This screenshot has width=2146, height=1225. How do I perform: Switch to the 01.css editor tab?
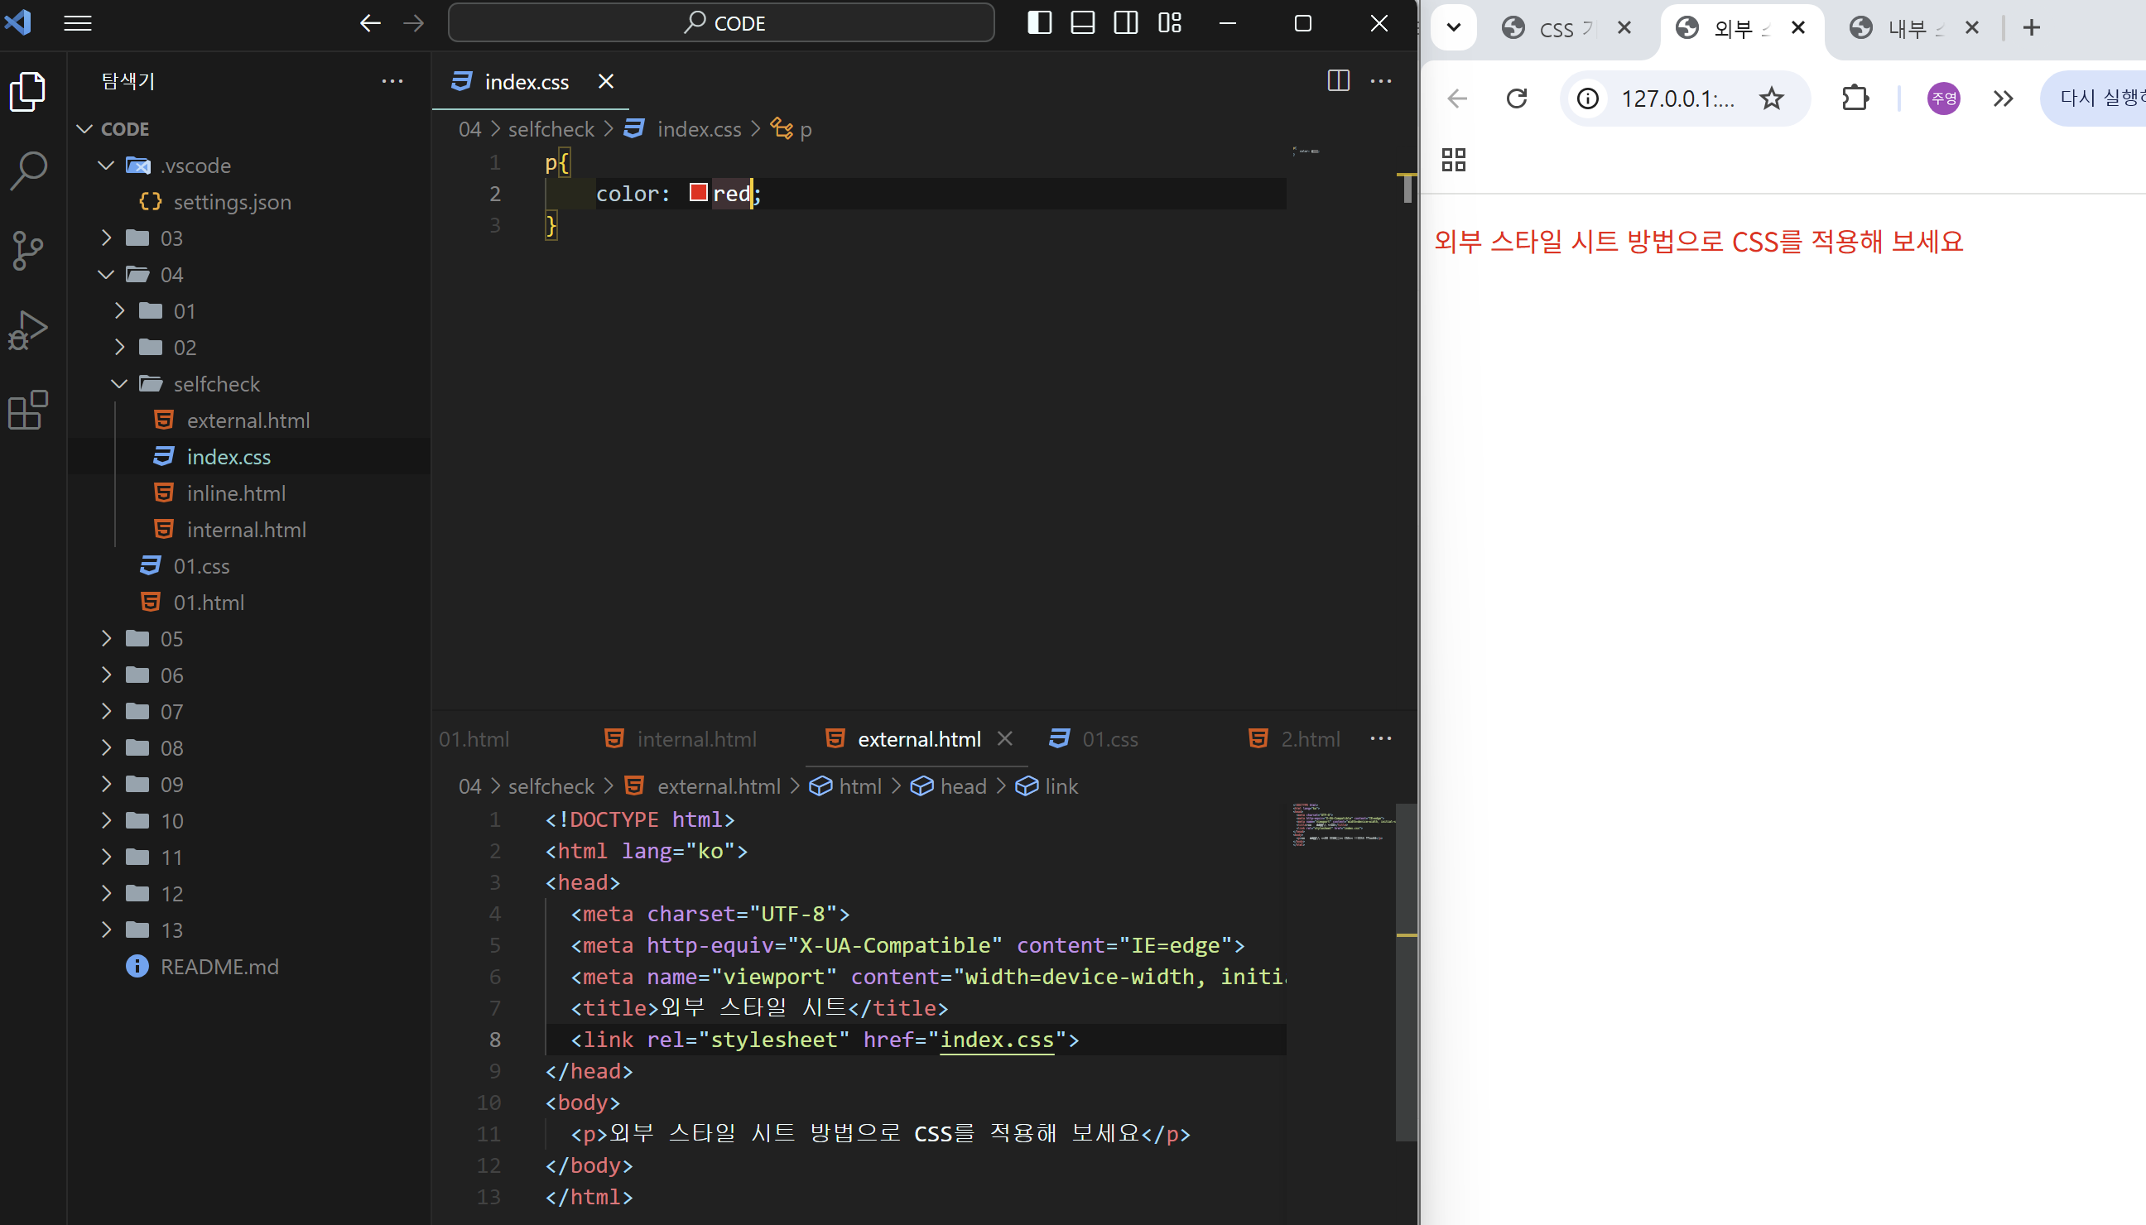[x=1109, y=738]
